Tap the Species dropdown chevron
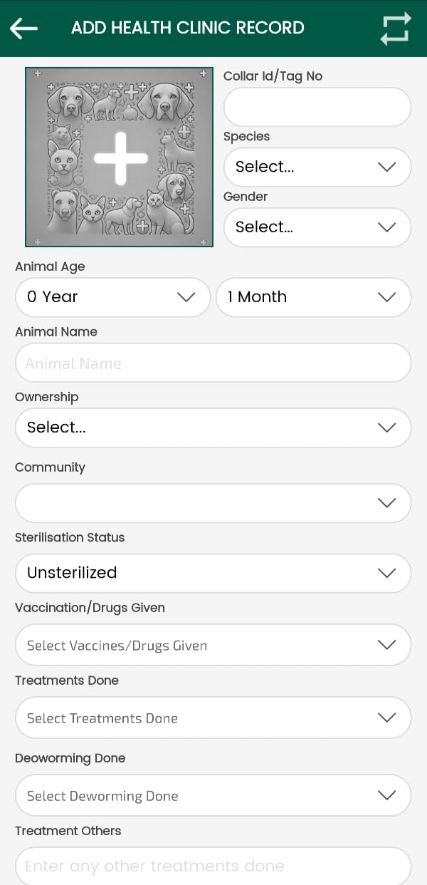Screen dimensions: 427x885 click(386, 167)
